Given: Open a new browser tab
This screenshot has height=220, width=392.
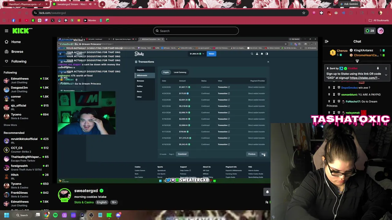Looking at the screenshot, I should [x=103, y=4].
